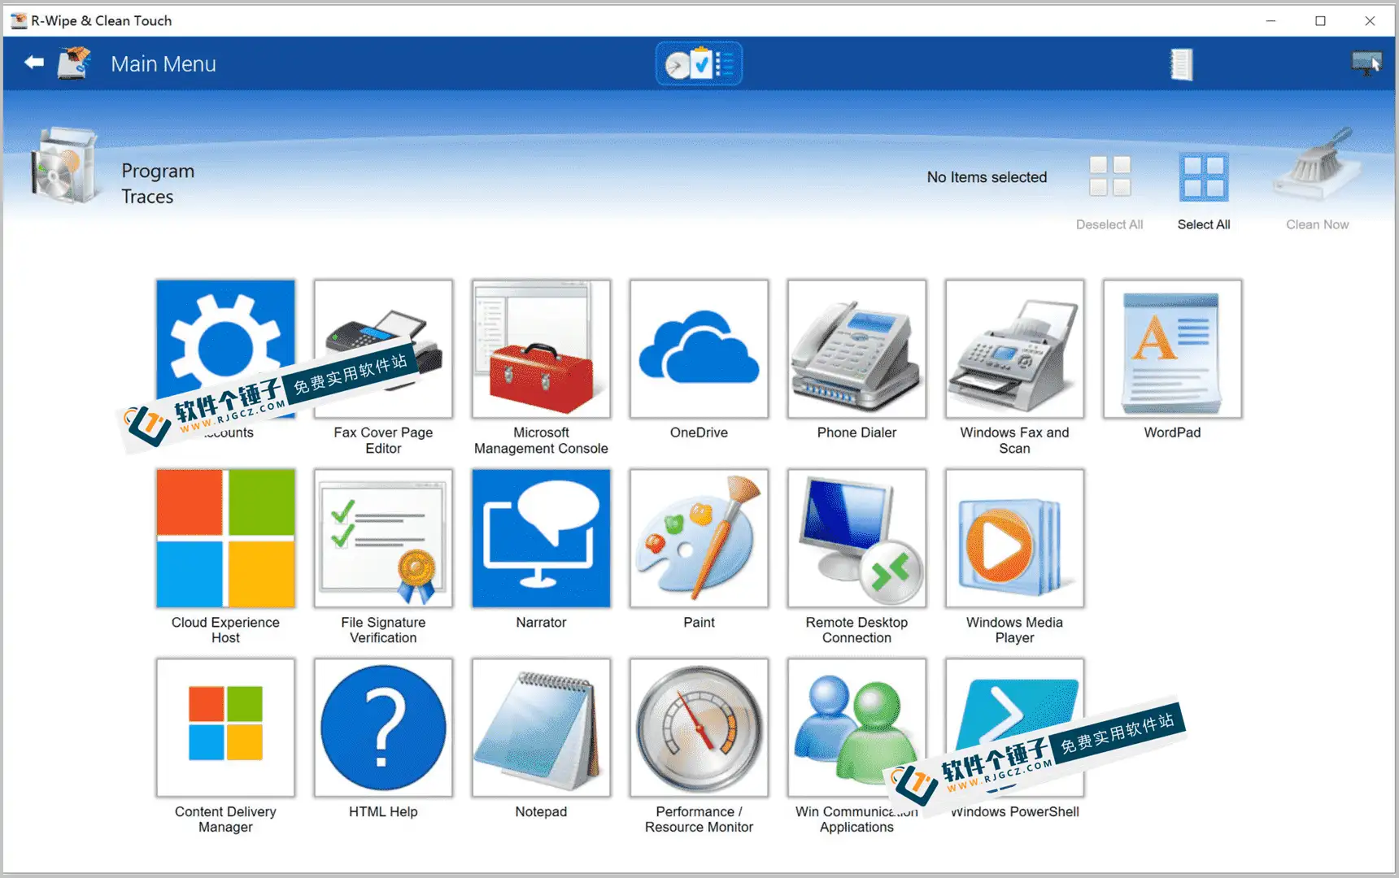Click the log notebook icon in header
1399x878 pixels.
pos(1181,63)
